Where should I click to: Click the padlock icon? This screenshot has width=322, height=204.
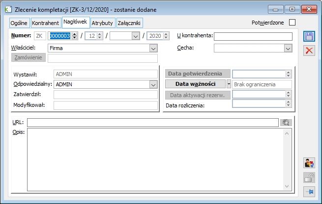(309, 178)
